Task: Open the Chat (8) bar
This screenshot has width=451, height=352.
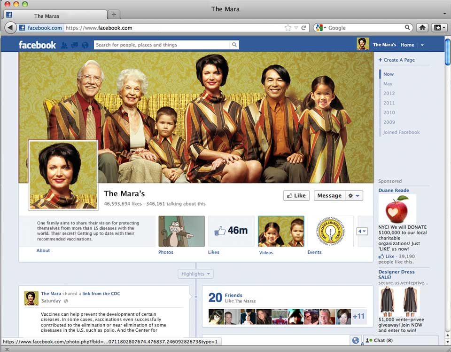Action: coord(401,341)
